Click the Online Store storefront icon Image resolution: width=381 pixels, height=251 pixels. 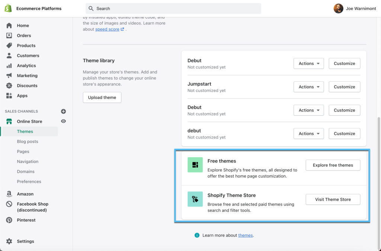point(9,121)
